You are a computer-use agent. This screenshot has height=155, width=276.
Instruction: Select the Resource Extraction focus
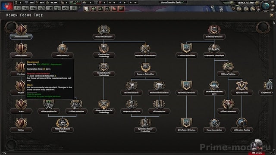[x=145, y=70]
